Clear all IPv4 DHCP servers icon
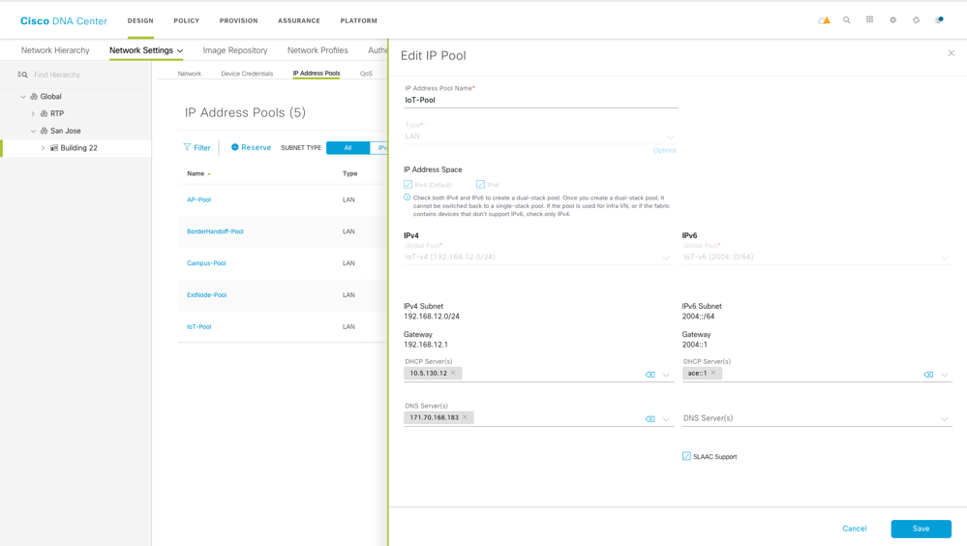The height and width of the screenshot is (546, 967). [650, 375]
